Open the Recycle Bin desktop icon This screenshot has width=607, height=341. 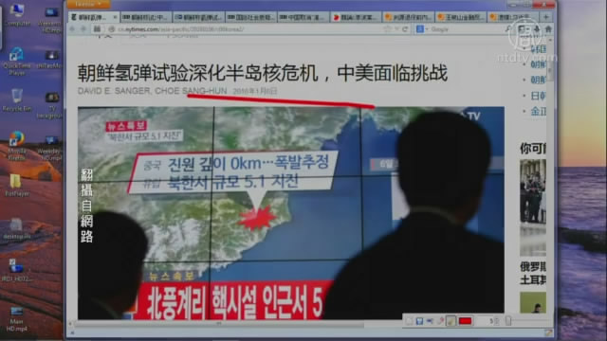click(17, 100)
